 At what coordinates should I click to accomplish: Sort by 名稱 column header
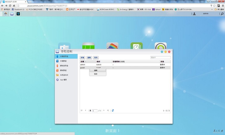click(x=88, y=62)
